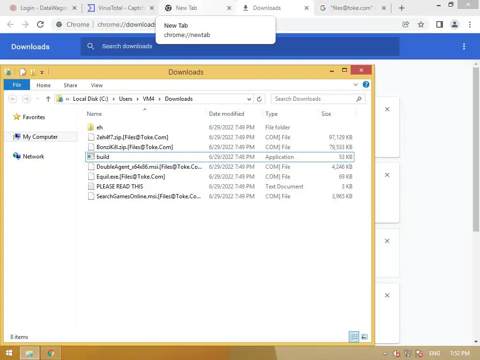Select the build application file
The width and height of the screenshot is (480, 360).
tap(219, 157)
